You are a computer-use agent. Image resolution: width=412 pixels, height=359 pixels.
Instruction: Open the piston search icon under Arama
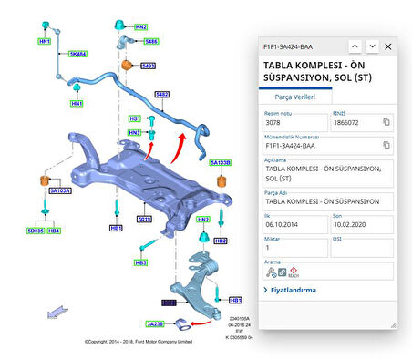coord(271,272)
